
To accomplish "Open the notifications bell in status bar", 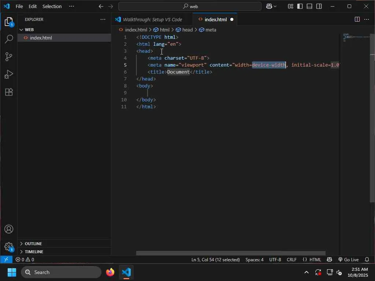I will [367, 260].
